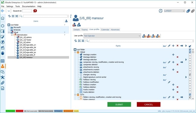The height and width of the screenshot is (113, 196).
Task: Open the calendar sidebar icon
Action: 2,61
